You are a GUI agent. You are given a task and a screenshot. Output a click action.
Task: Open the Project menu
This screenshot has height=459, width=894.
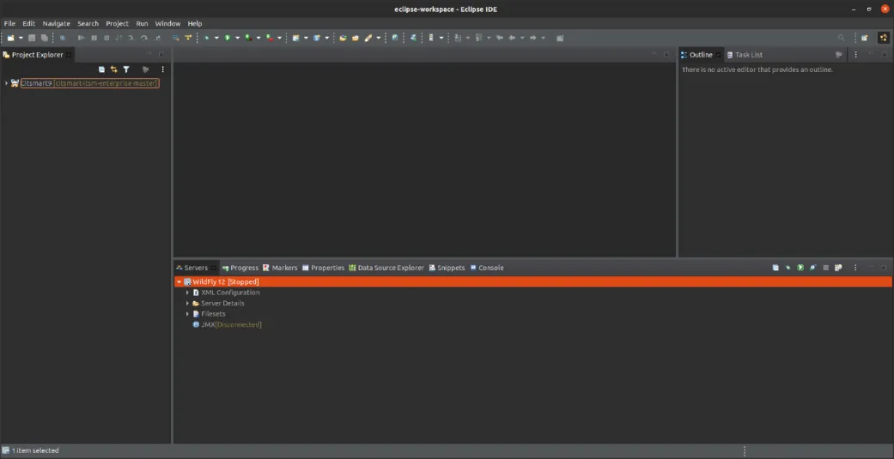click(118, 23)
